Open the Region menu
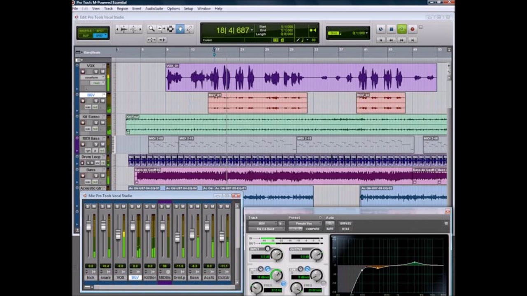Image resolution: width=527 pixels, height=296 pixels. pyautogui.click(x=122, y=9)
